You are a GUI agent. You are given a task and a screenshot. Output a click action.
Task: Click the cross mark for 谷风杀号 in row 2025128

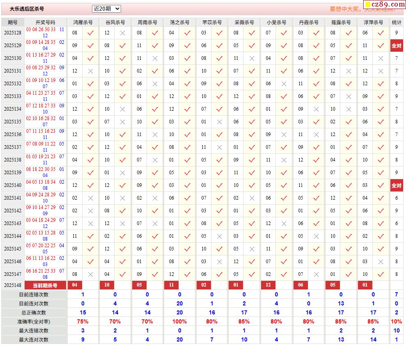[x=122, y=33]
